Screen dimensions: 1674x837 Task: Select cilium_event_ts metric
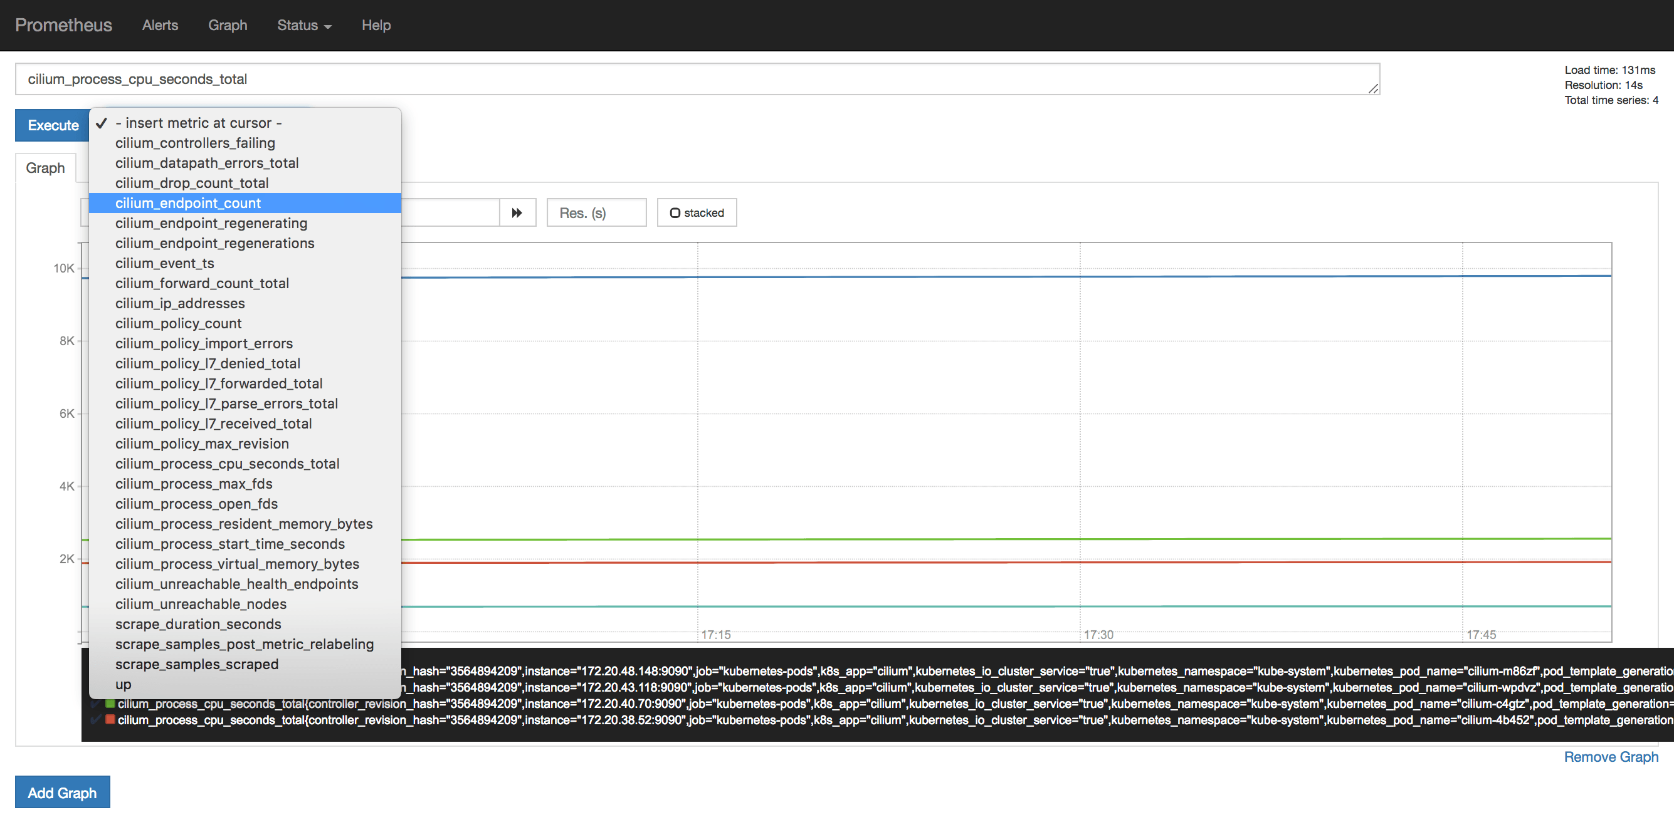click(245, 264)
